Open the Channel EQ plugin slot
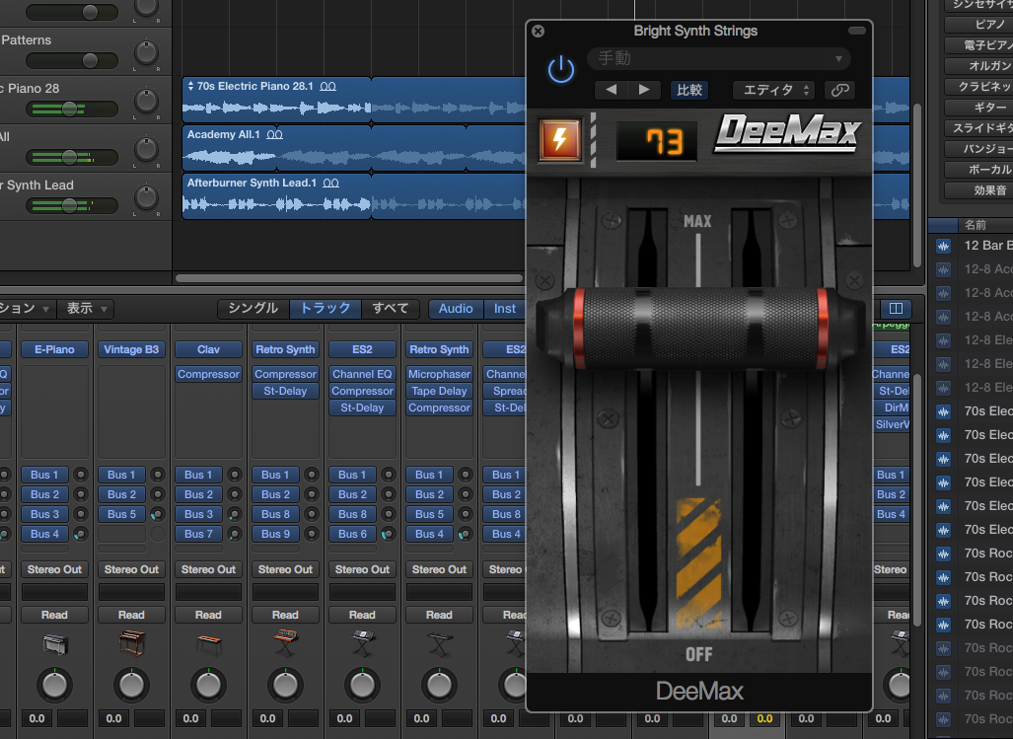Image resolution: width=1013 pixels, height=739 pixels. click(362, 374)
